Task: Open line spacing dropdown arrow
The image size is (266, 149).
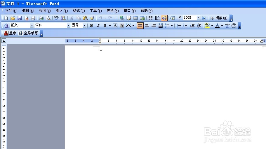Action: 172,26
